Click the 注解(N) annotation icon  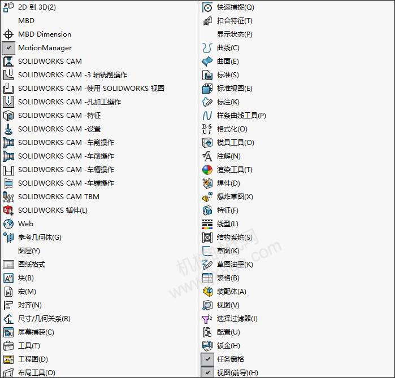click(207, 156)
